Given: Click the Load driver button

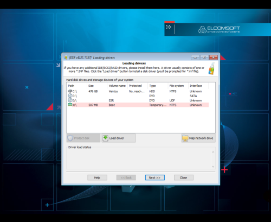Looking at the screenshot, I should pyautogui.click(x=119, y=138).
